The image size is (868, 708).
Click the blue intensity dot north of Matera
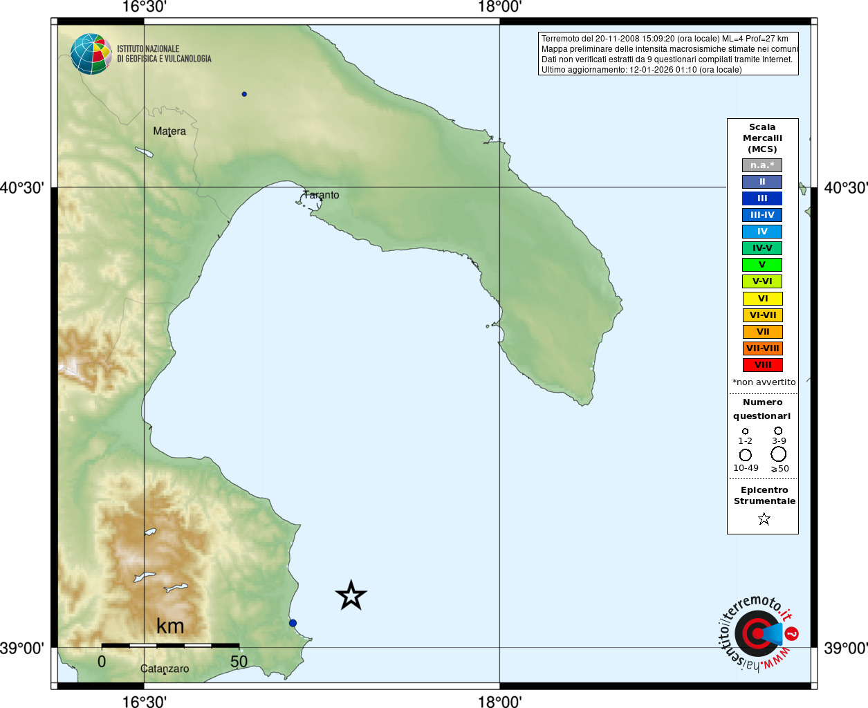[x=244, y=94]
